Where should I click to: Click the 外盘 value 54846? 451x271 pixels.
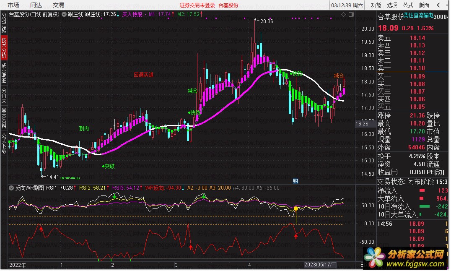tap(417, 147)
